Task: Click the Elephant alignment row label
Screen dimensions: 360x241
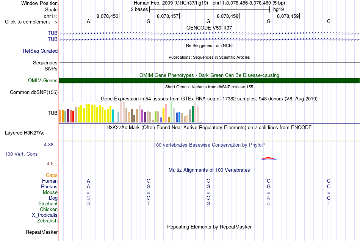Action: pyautogui.click(x=48, y=203)
